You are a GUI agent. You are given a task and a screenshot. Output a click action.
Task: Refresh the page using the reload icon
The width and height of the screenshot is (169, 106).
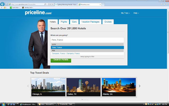(x=51, y=4)
